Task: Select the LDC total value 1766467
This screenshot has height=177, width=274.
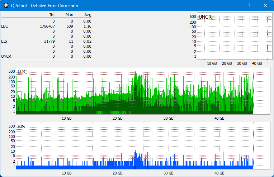Action: coord(47,27)
